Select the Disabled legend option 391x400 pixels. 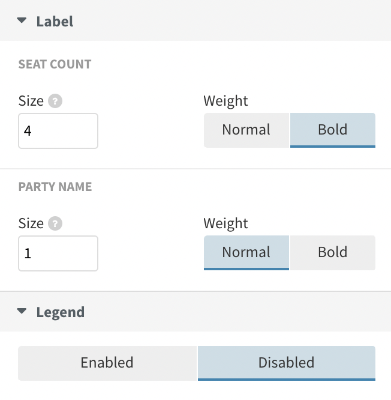pos(287,363)
